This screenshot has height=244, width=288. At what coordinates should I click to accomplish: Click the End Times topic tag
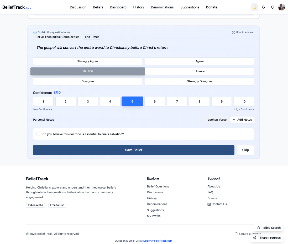(92, 37)
